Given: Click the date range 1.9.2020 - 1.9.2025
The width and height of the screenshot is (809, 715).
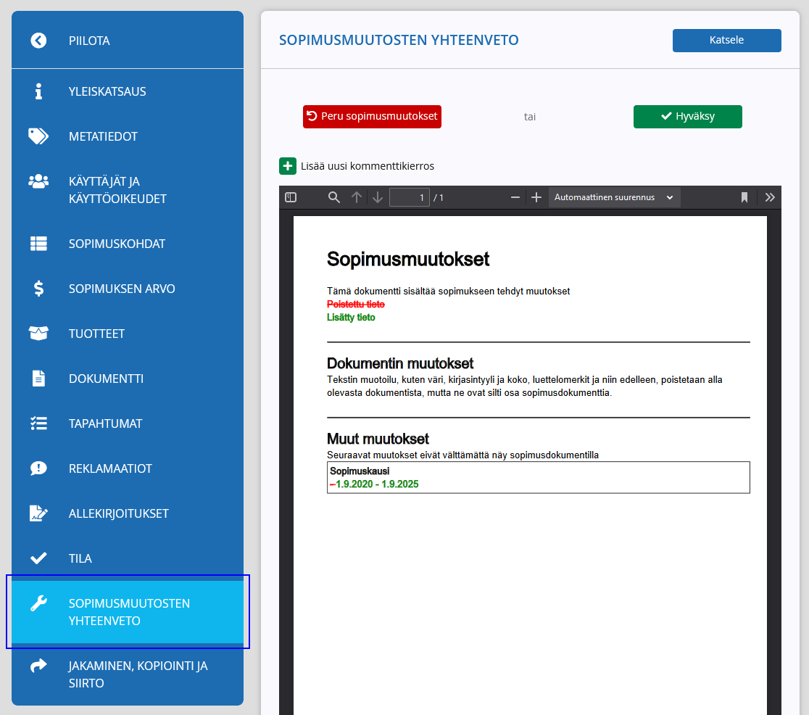Looking at the screenshot, I should pos(377,484).
